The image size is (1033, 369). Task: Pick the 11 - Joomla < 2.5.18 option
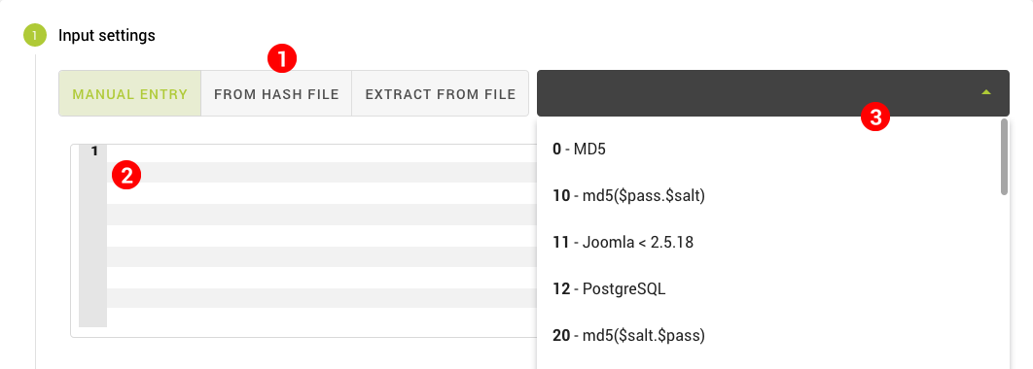point(768,243)
